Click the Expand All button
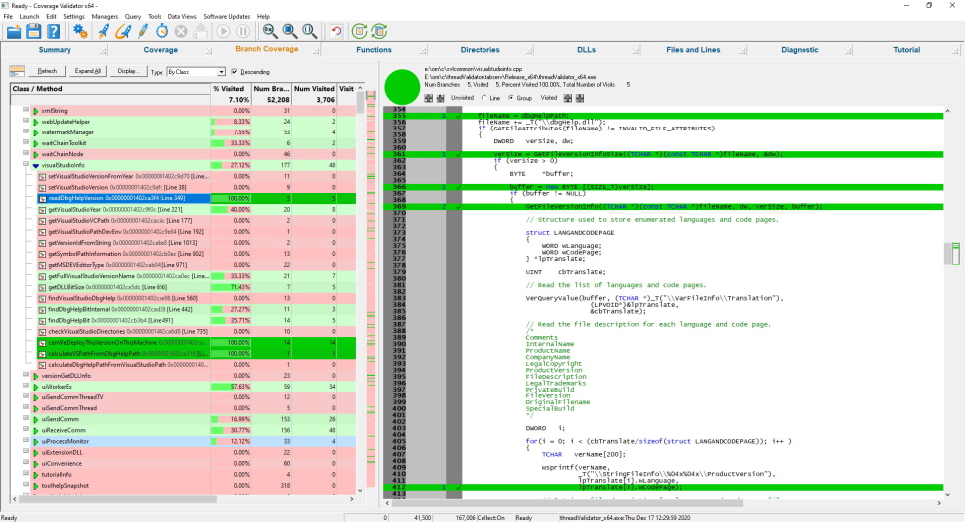The height and width of the screenshot is (522, 965). (88, 72)
